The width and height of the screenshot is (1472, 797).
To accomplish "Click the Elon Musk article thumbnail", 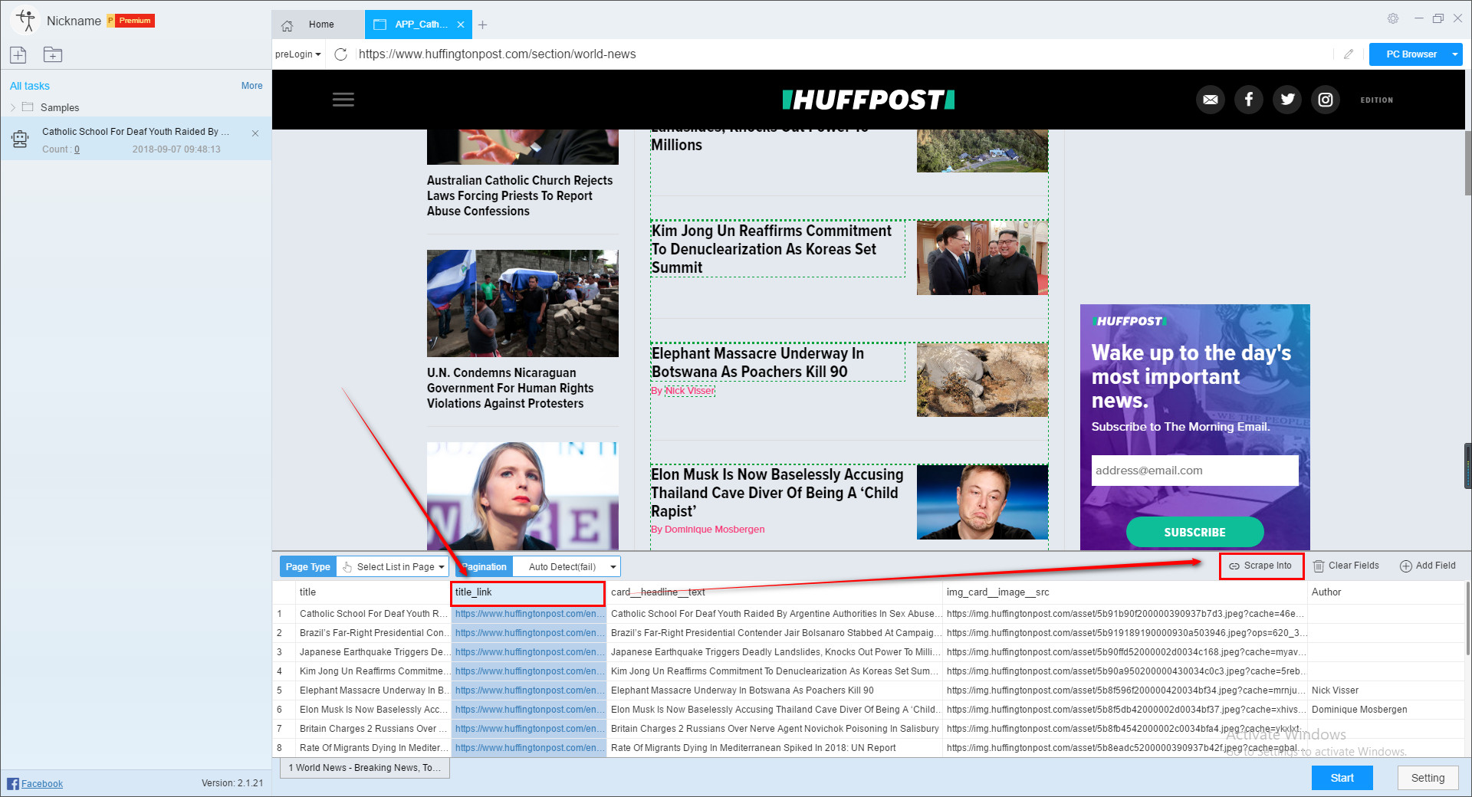I will pos(982,502).
